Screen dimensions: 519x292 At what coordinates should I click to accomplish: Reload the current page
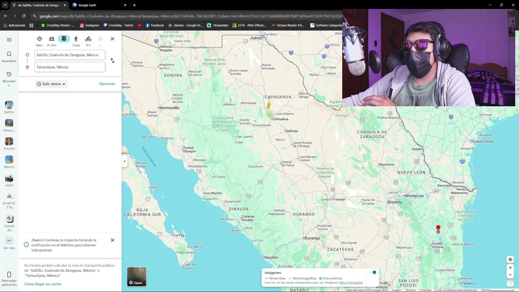coord(24,16)
